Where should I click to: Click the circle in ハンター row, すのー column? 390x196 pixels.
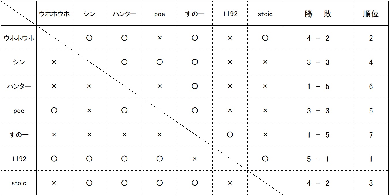[195, 86]
